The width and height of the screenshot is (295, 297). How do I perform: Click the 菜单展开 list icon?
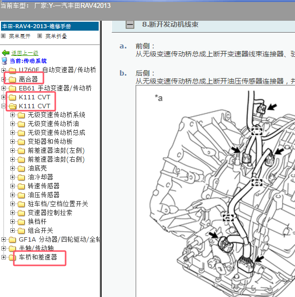pyautogui.click(x=3, y=36)
